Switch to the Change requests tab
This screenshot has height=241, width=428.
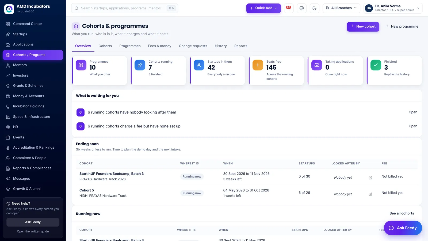point(193,46)
